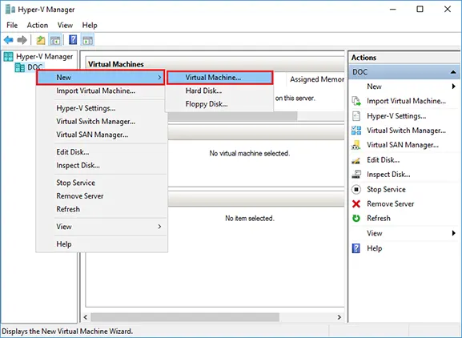Screen dimensions: 462x338
Task: Click the green Refresh icon in Actions pane
Action: (x=356, y=219)
